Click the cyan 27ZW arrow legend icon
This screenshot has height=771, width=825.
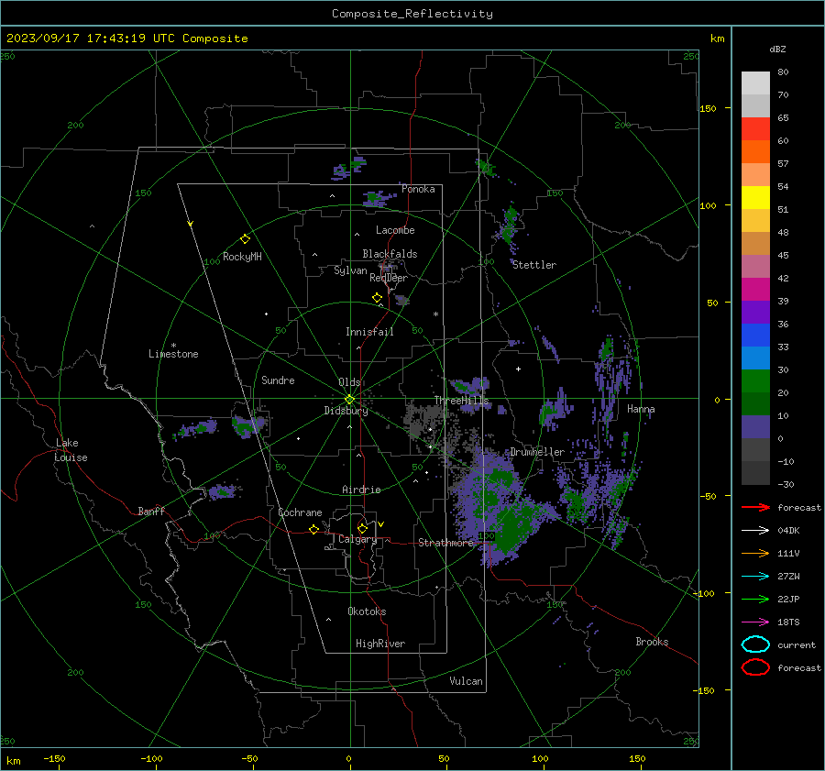click(755, 577)
